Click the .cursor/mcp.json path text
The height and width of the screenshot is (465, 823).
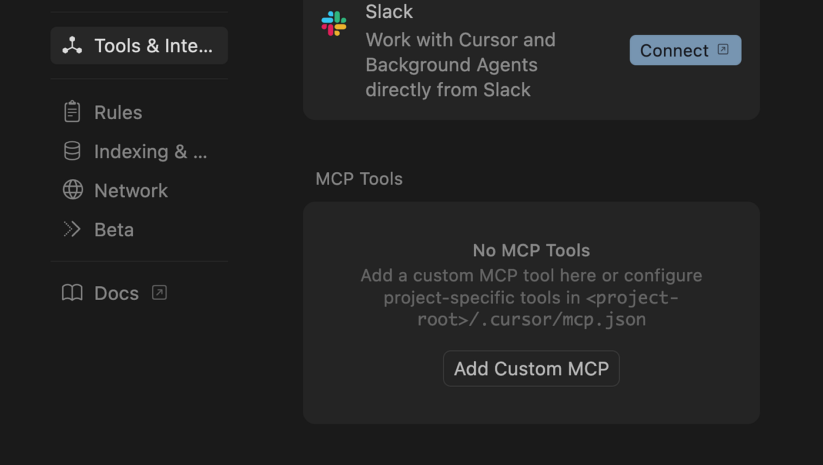pyautogui.click(x=531, y=319)
